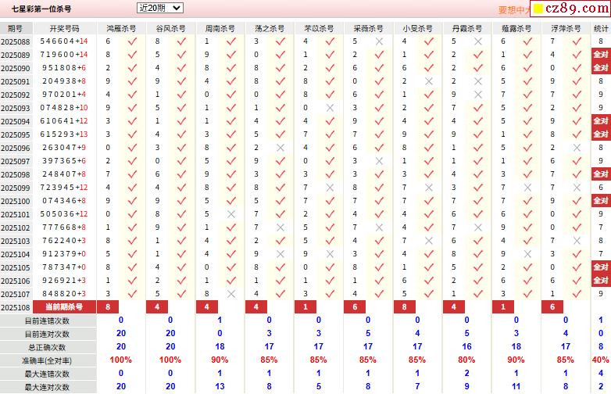Click the 40% overall accuracy value
This screenshot has width=611, height=394.
click(x=601, y=360)
